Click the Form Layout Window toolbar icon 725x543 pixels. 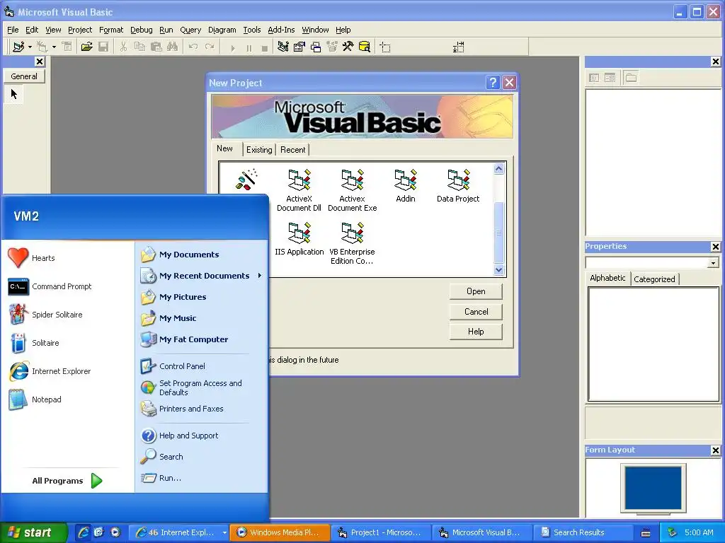pos(316,47)
